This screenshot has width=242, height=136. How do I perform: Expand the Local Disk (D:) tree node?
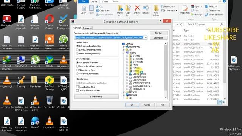[127, 77]
